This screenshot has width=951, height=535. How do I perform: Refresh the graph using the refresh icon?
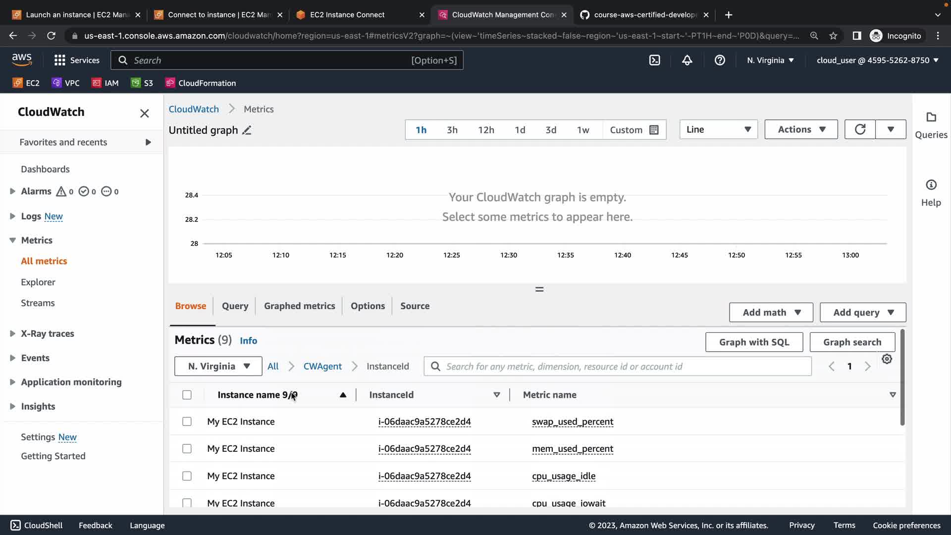tap(860, 129)
